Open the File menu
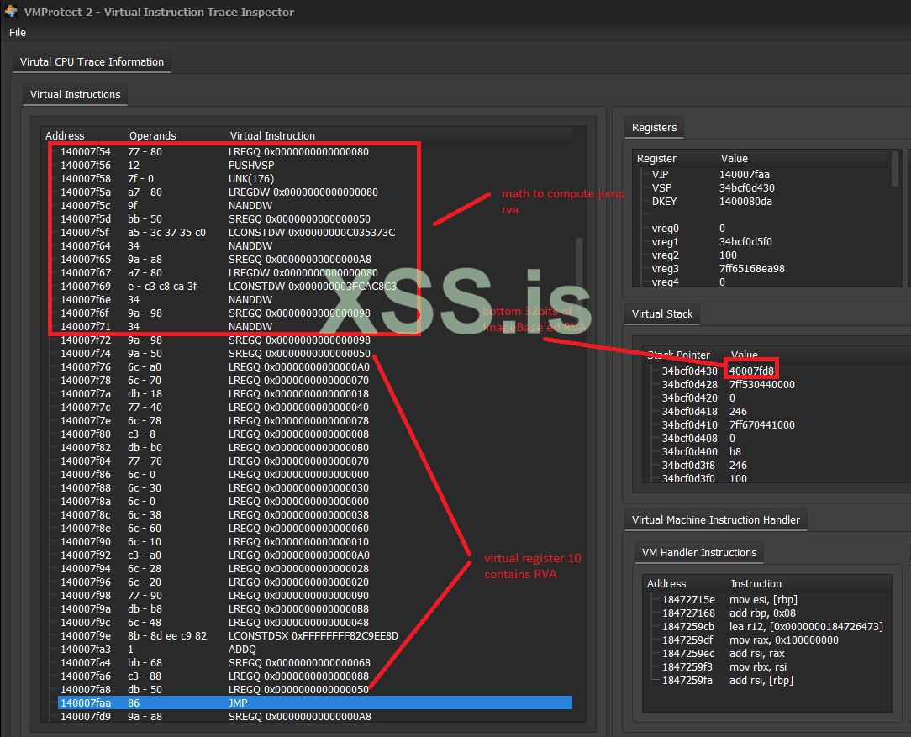Viewport: 911px width, 737px height. 18,33
